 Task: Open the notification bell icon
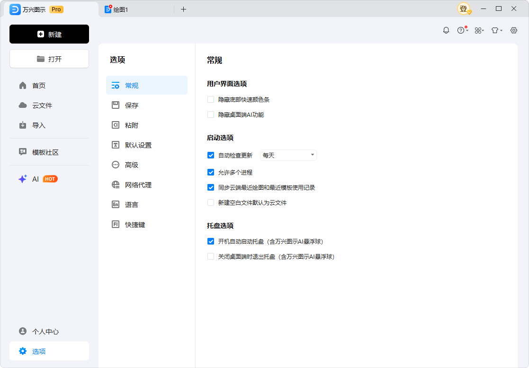tap(446, 30)
